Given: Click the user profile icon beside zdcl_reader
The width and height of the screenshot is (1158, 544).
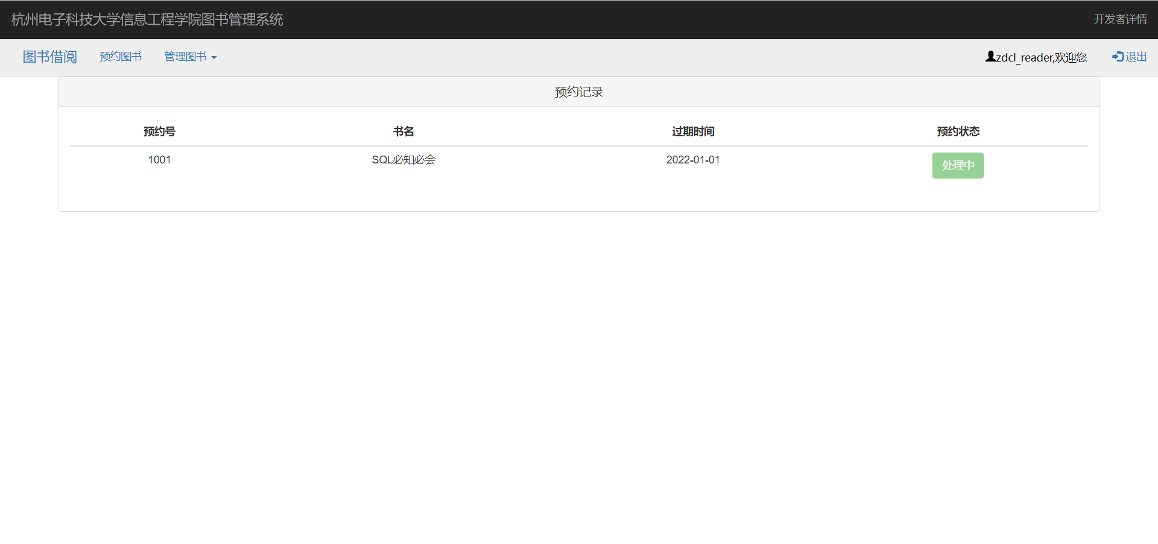Looking at the screenshot, I should [990, 57].
